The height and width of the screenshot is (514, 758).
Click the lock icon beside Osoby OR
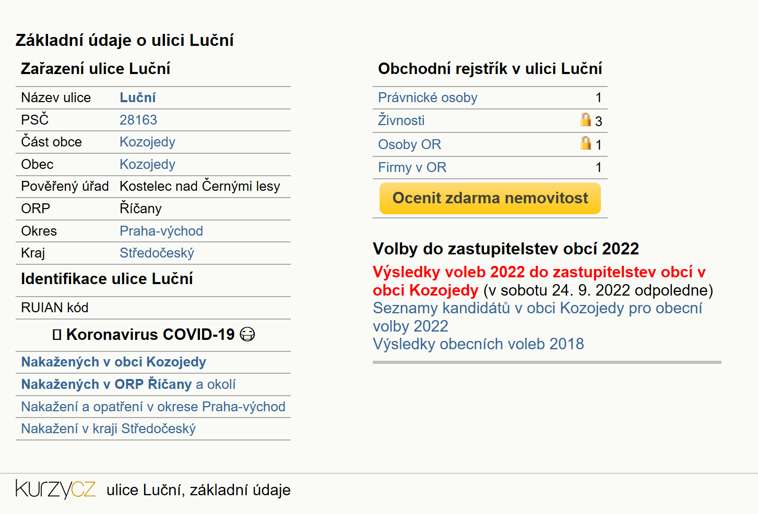pos(586,143)
